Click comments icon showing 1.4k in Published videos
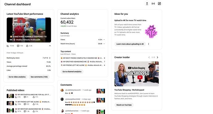Screen dimensions: 213x114 [25, 112]
